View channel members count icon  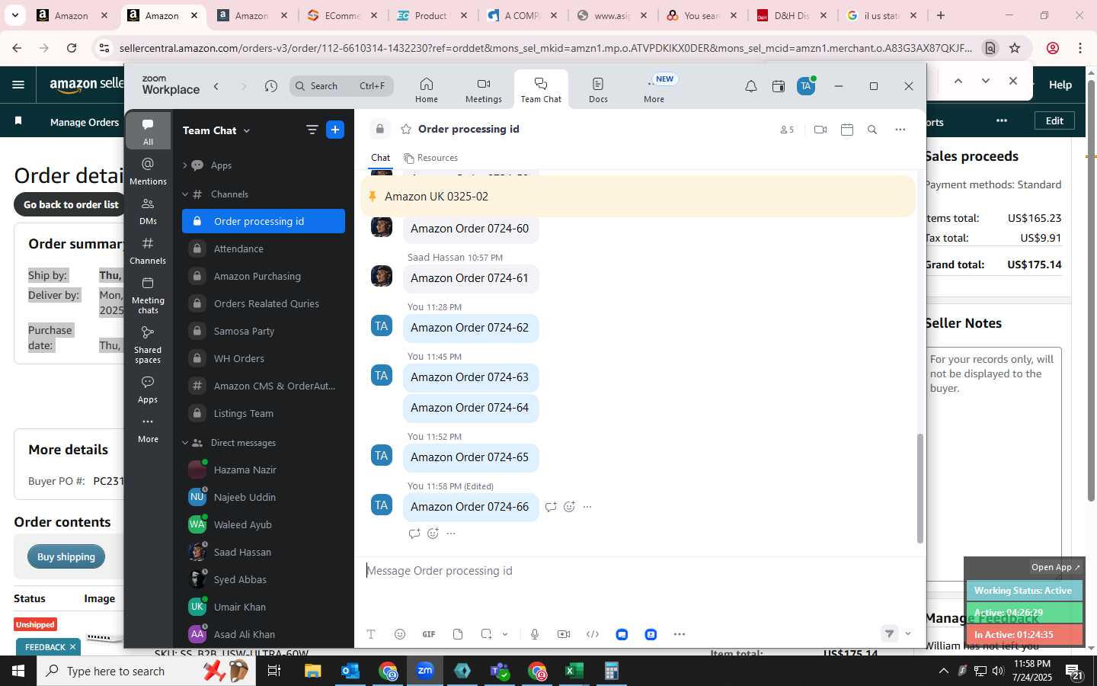[x=787, y=130]
